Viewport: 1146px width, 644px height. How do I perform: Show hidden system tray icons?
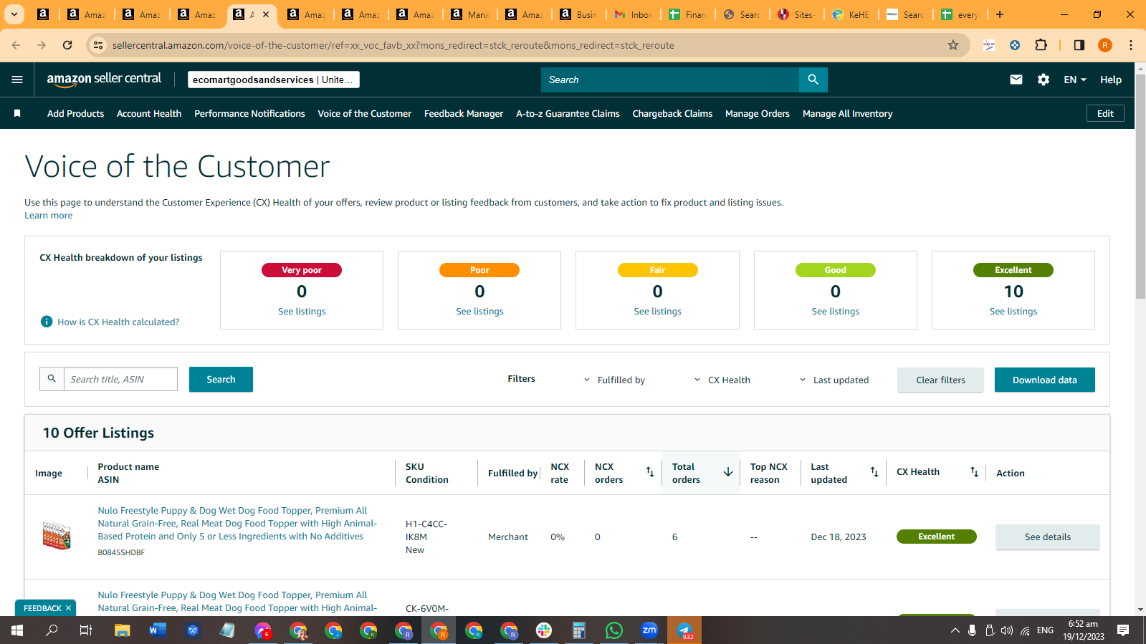[x=955, y=630]
